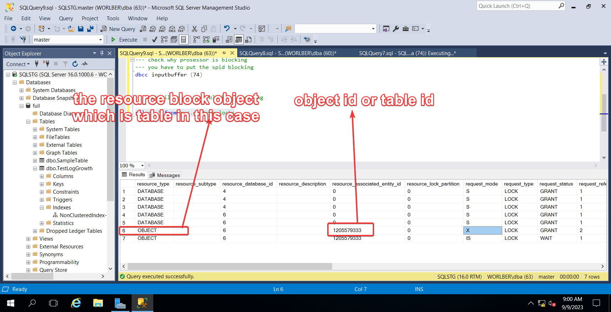The width and height of the screenshot is (611, 312).
Task: Switch output to Results to File
Action: [x=248, y=39]
